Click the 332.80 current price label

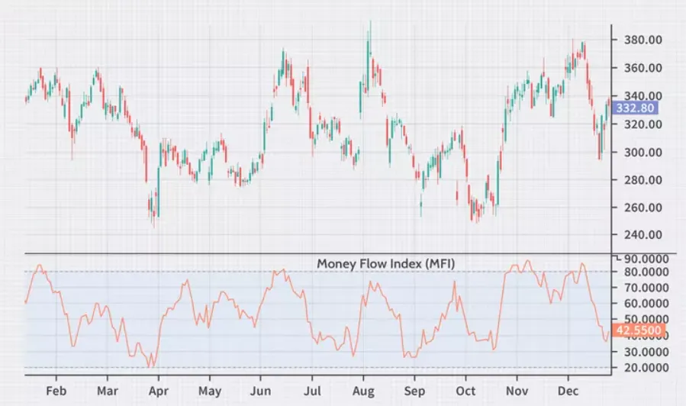[635, 108]
